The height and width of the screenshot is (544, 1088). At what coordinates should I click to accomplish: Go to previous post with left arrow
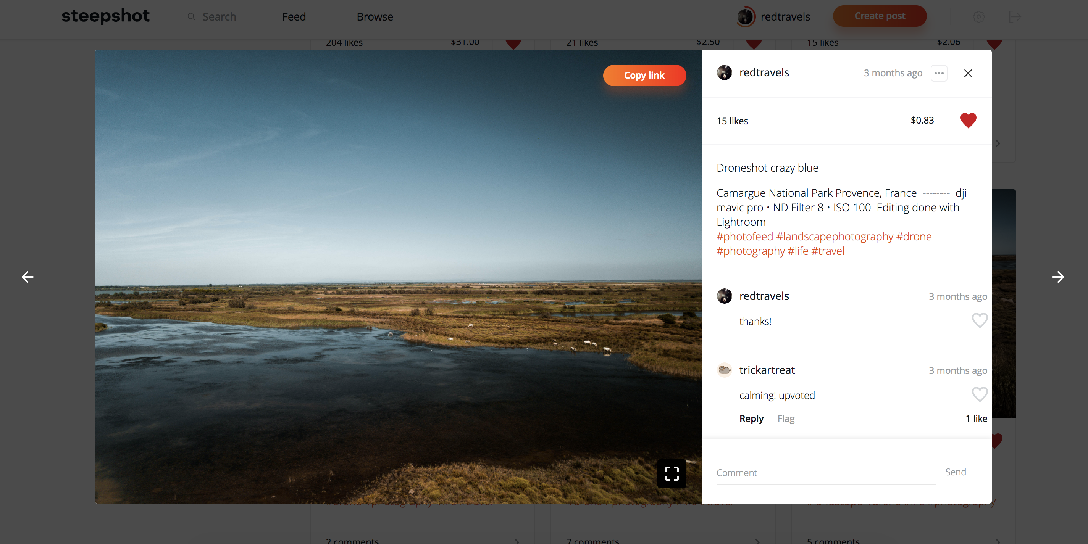coord(27,277)
